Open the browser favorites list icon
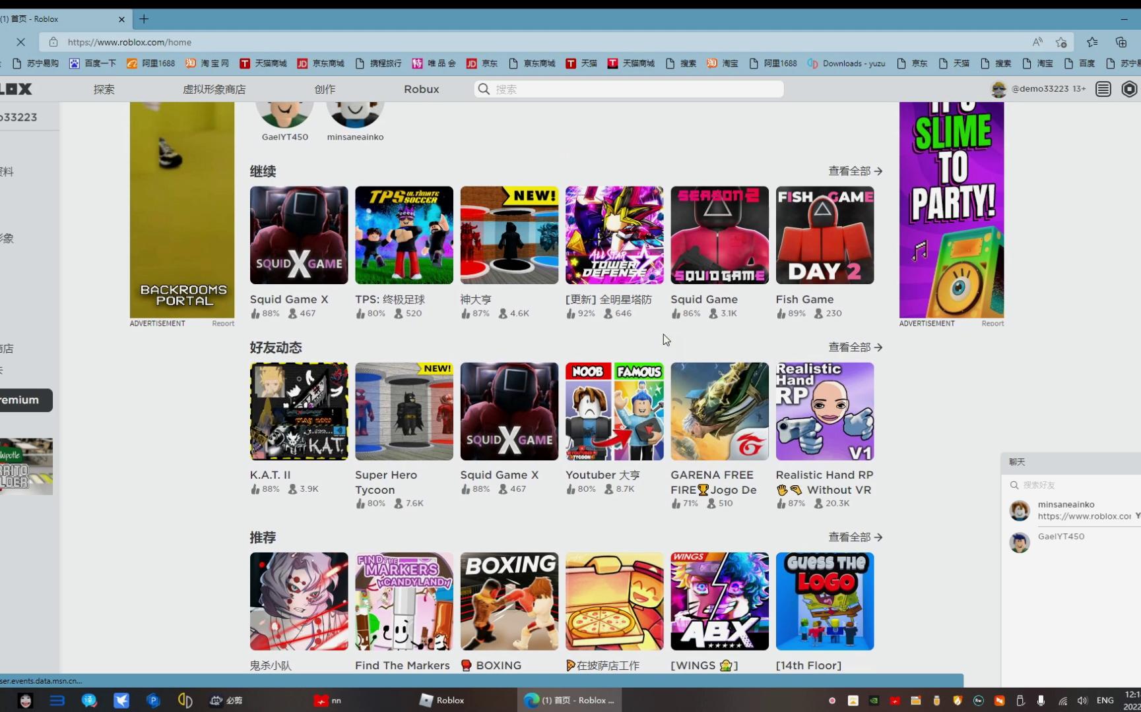 coord(1092,42)
